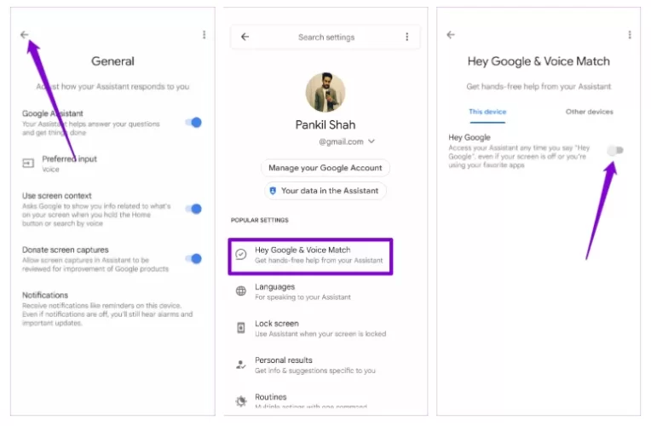Screen dimensions: 651x426
Task: Click the Search settings field
Action: 326,37
